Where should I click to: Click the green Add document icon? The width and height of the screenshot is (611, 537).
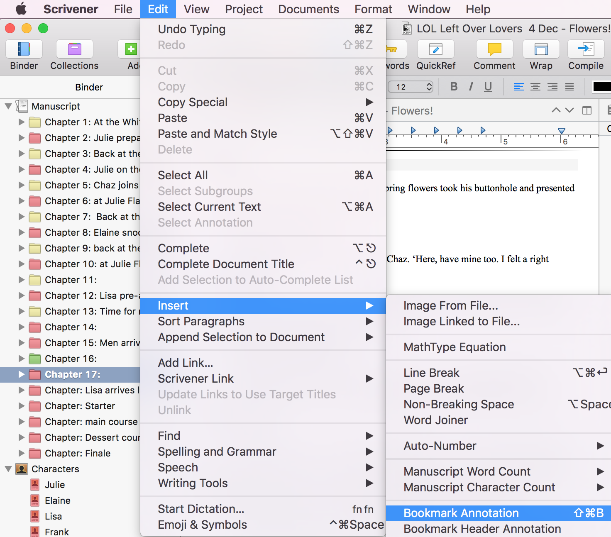point(131,49)
